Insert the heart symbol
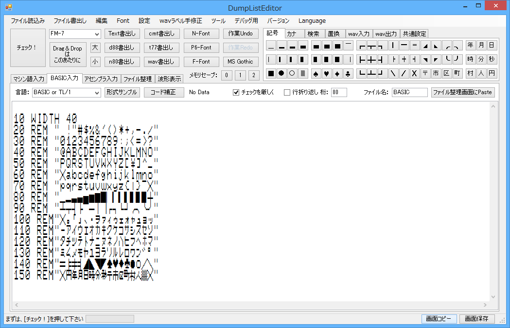The height and width of the screenshot is (328, 510). pyautogui.click(x=326, y=74)
